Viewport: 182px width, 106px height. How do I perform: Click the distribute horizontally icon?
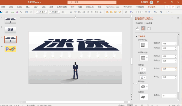click(96, 12)
